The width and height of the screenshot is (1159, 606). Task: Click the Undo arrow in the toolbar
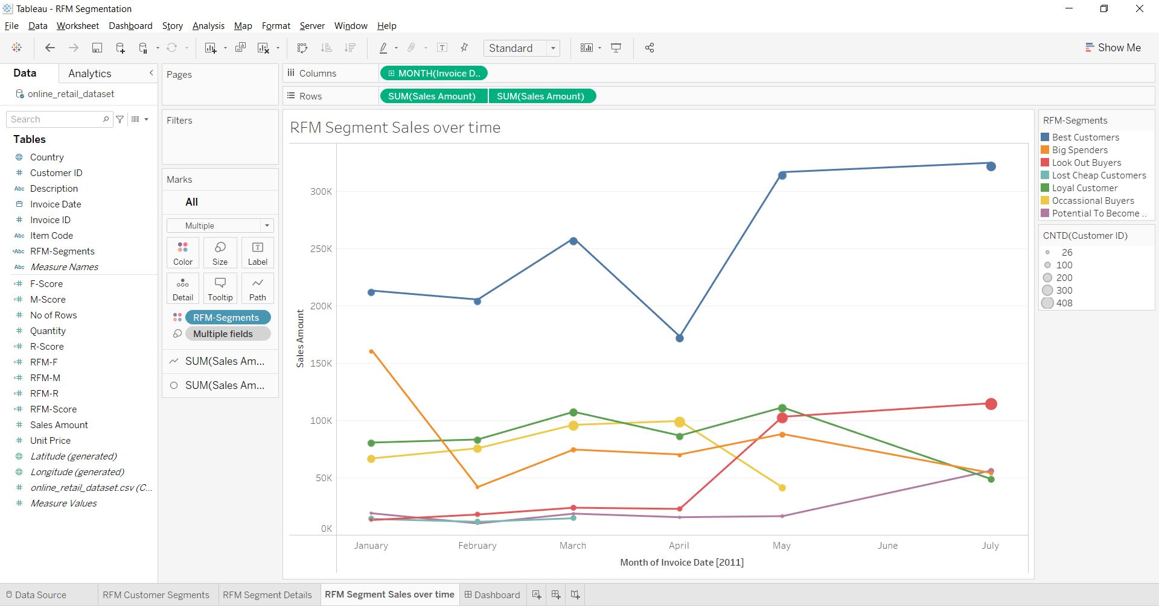(49, 48)
